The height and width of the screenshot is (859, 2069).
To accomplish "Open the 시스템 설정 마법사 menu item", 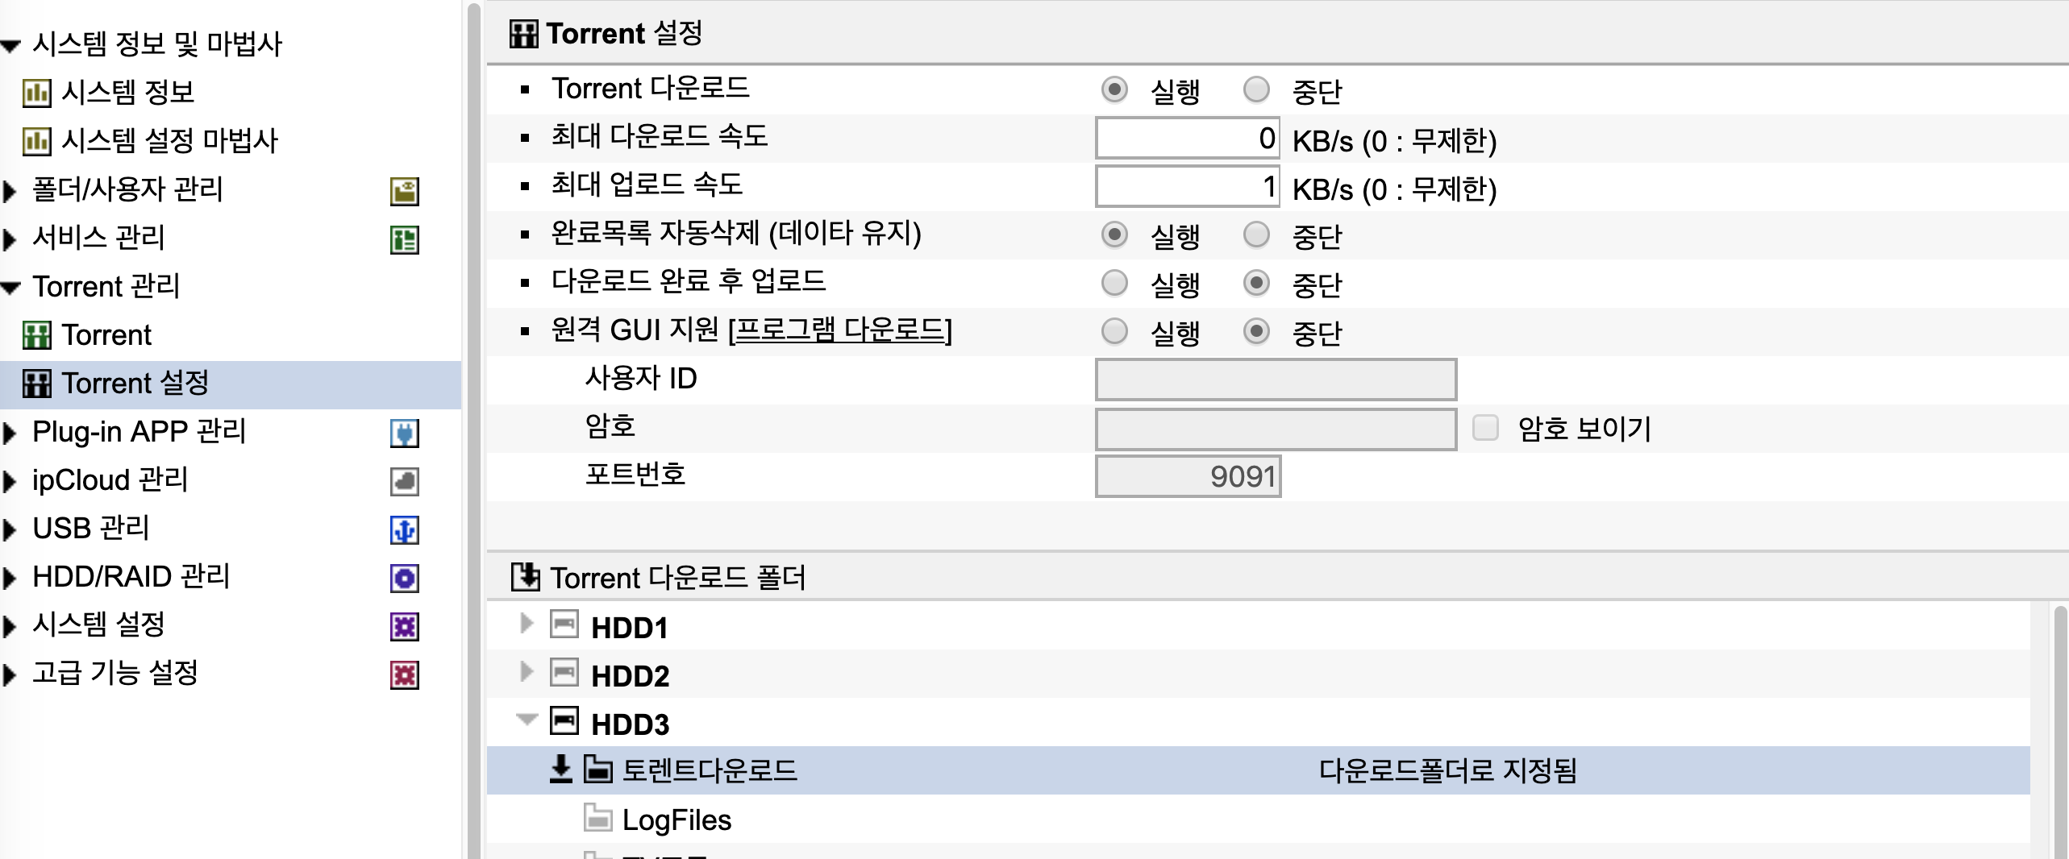I will click(170, 140).
